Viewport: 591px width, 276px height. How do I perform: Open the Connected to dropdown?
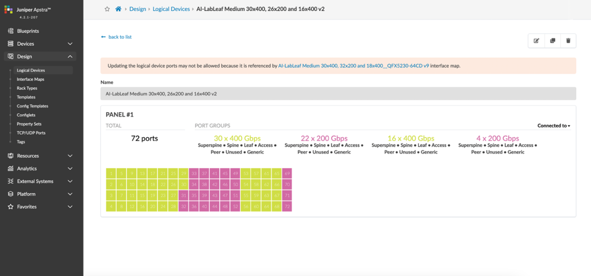pos(554,126)
